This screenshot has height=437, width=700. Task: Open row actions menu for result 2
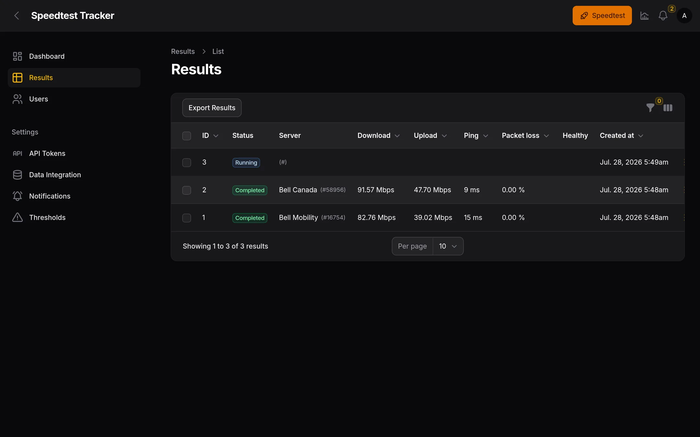pos(684,190)
